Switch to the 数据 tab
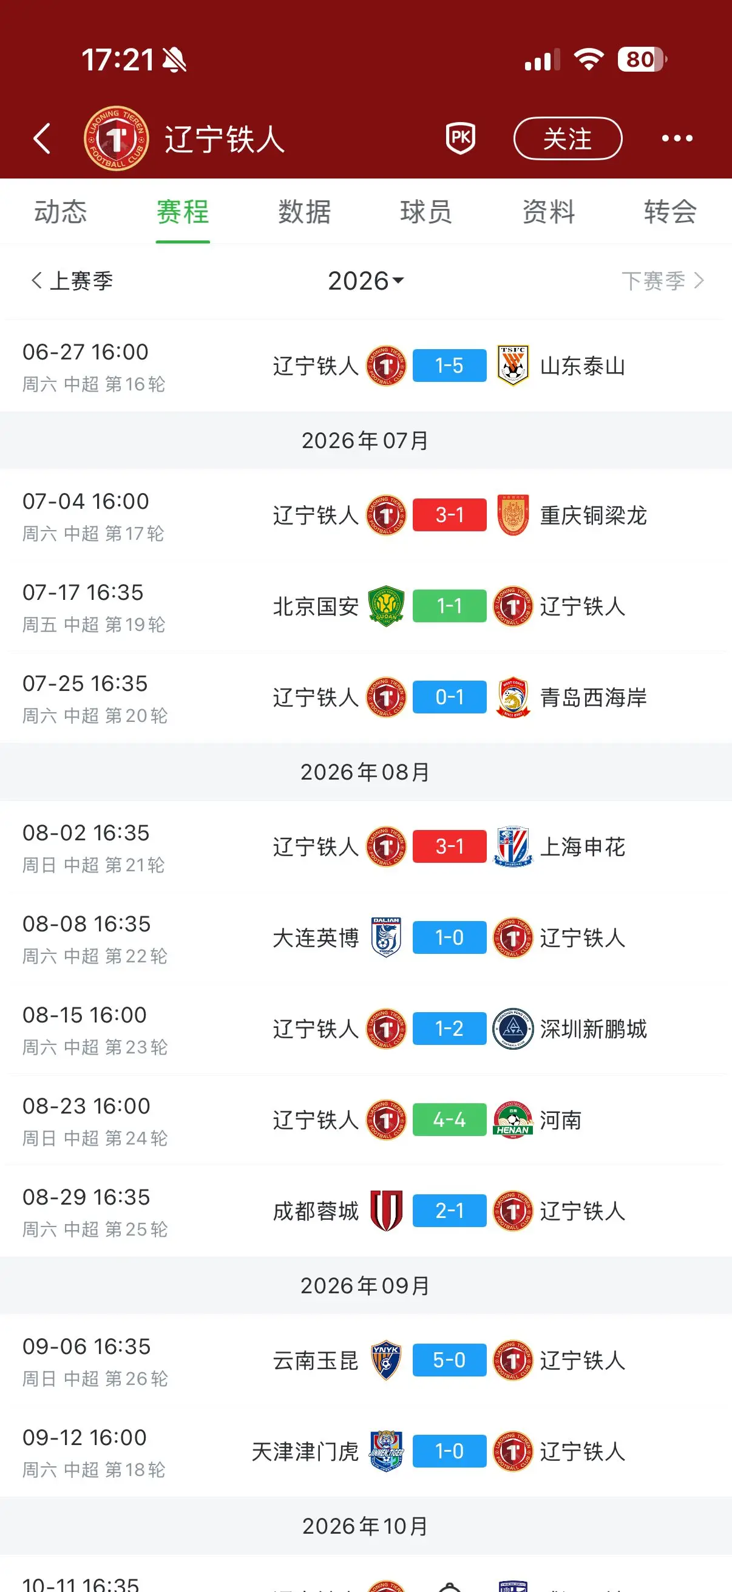Image resolution: width=732 pixels, height=1592 pixels. [x=304, y=212]
